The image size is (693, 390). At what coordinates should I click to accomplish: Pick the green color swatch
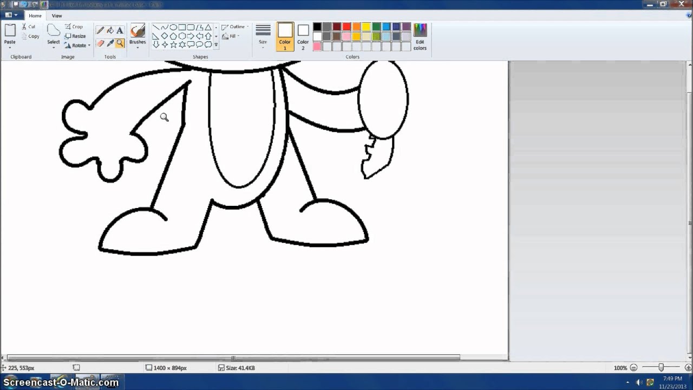(376, 27)
